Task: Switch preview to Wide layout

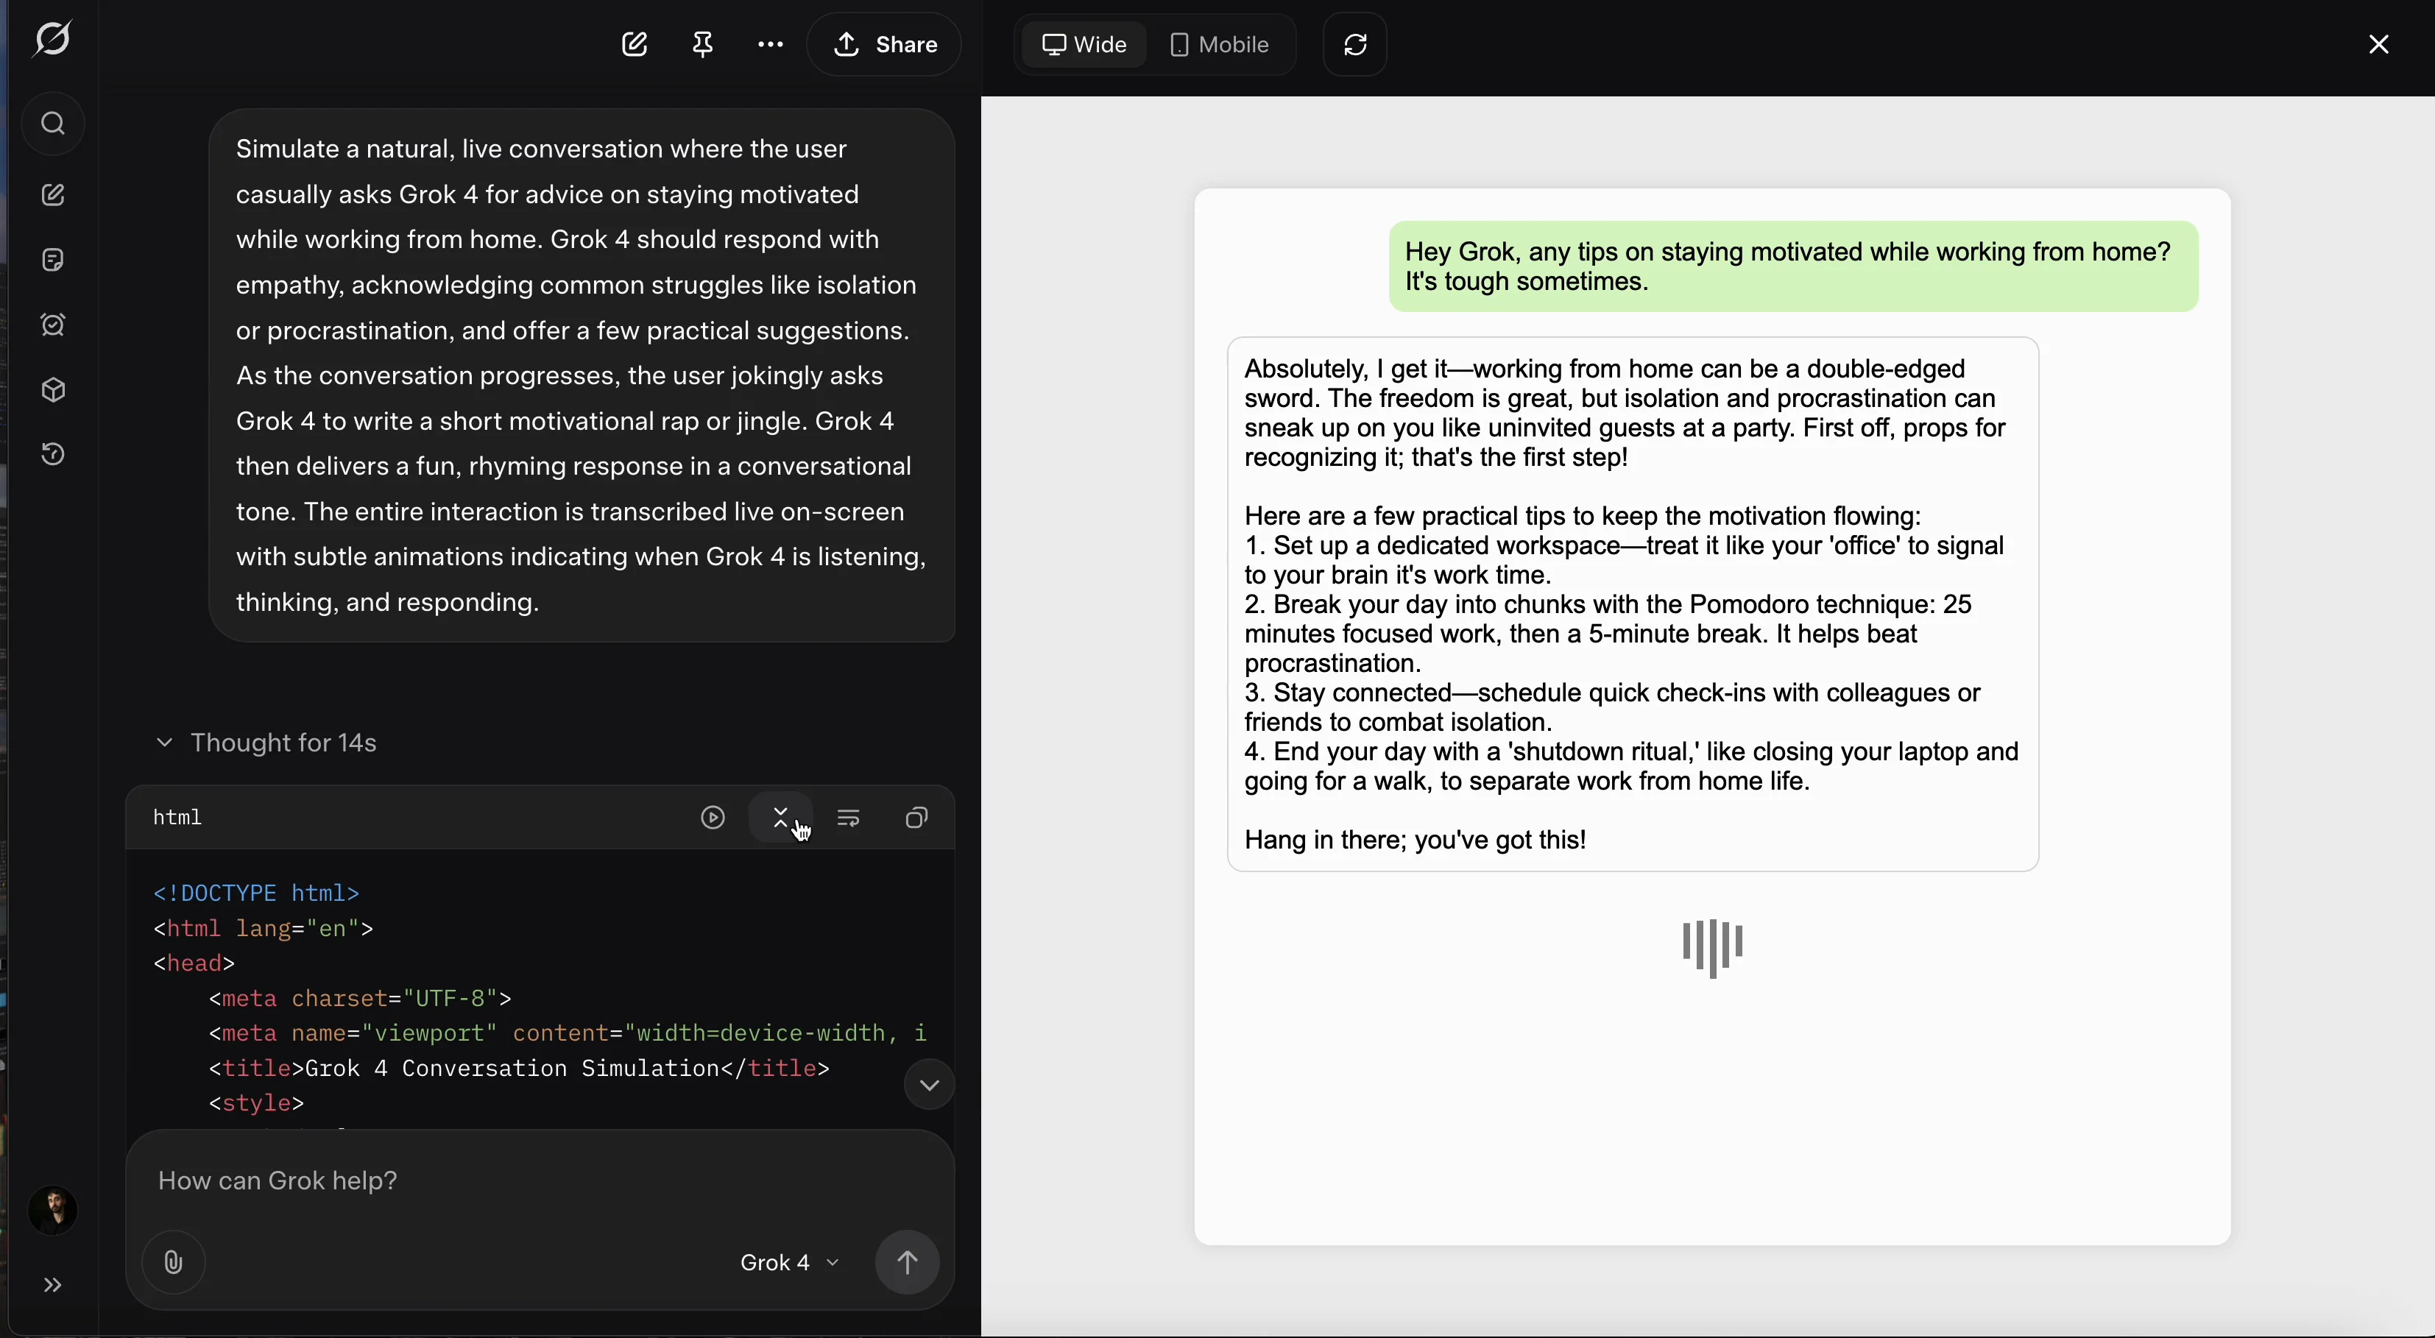Action: click(1084, 44)
